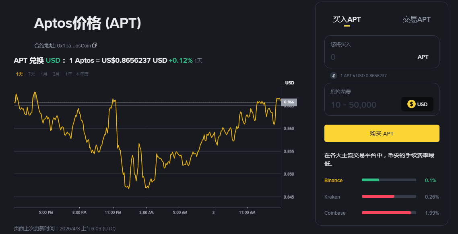458x234 pixels.
Task: Switch chart to 1月 view
Action: pos(43,74)
